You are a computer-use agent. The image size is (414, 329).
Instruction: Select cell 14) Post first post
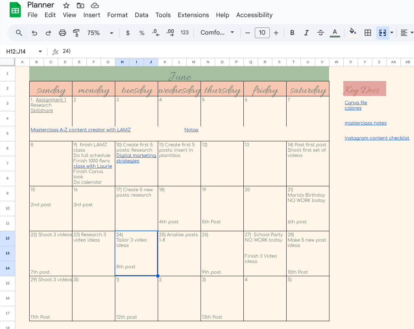pyautogui.click(x=308, y=163)
